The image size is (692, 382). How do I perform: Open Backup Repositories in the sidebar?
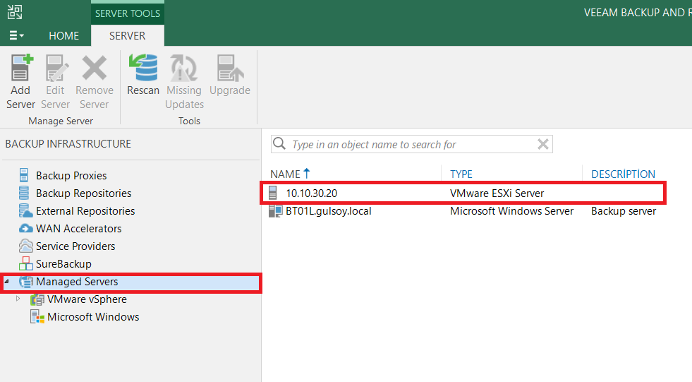click(x=83, y=193)
